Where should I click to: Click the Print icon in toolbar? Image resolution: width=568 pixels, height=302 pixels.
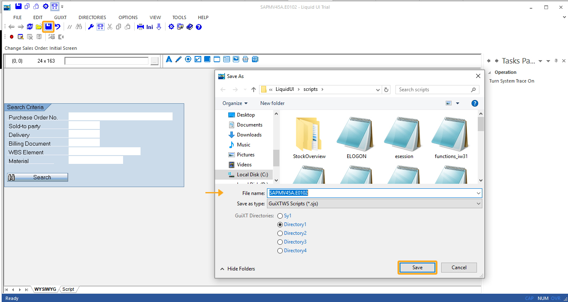(141, 27)
